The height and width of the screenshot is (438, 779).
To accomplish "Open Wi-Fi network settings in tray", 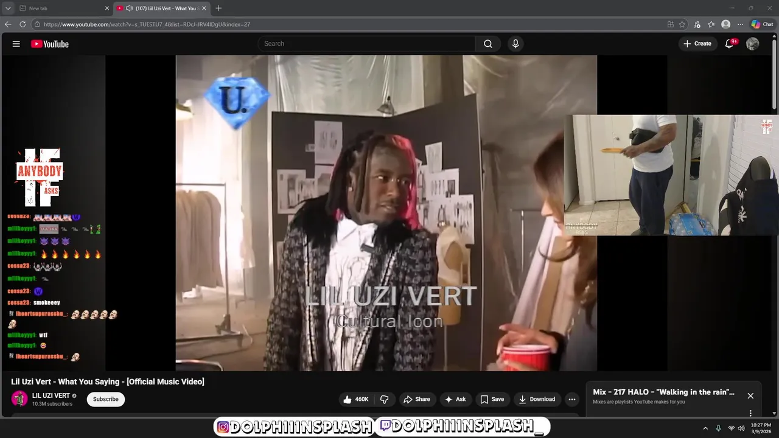I will click(x=732, y=428).
